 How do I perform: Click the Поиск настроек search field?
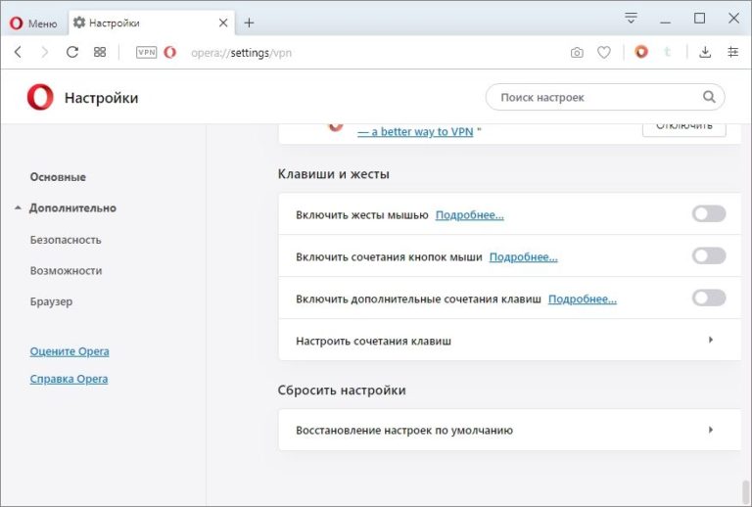(597, 97)
